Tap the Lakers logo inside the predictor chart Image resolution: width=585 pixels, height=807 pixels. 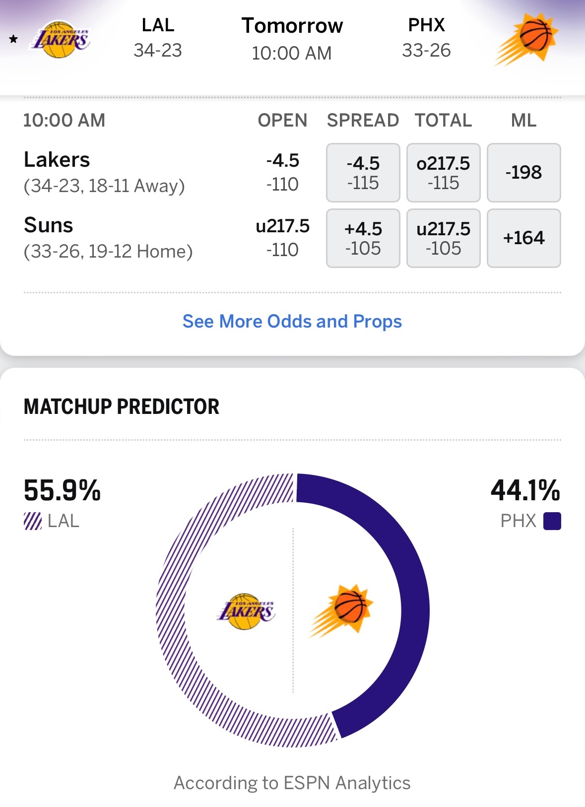(246, 611)
